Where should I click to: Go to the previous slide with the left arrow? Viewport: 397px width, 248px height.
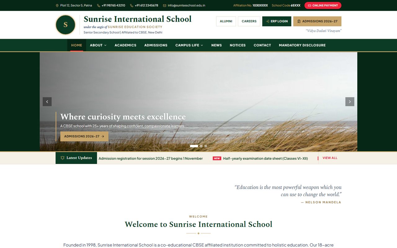coord(47,102)
